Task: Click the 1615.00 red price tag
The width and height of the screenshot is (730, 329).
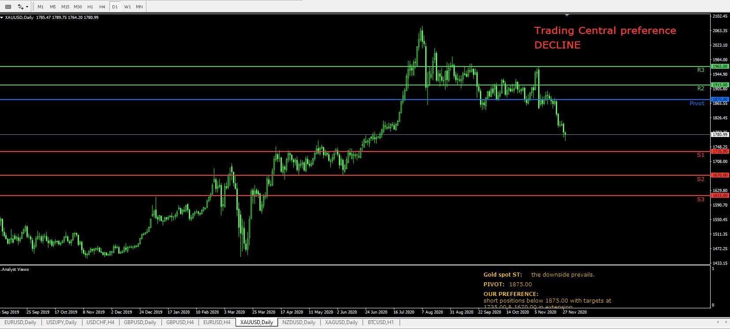Action: pyautogui.click(x=720, y=196)
